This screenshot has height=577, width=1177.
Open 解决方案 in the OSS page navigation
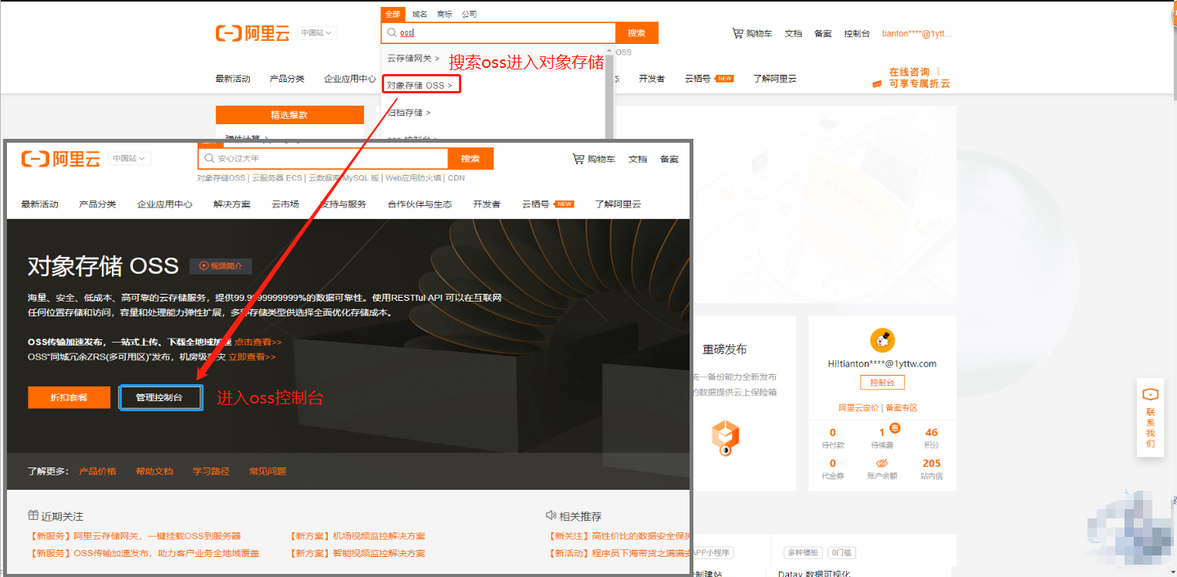[232, 204]
